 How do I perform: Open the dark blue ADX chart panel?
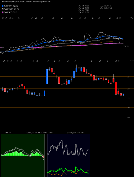pos(69,156)
